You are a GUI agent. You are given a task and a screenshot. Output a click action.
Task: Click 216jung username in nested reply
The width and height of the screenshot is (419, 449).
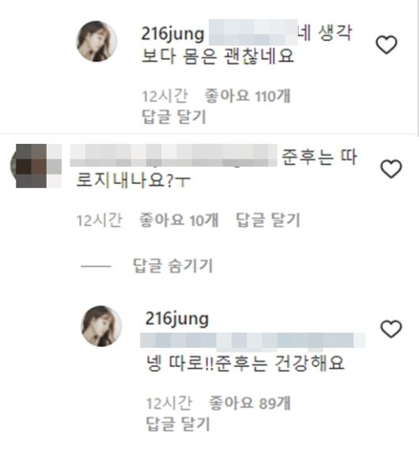[x=177, y=319]
